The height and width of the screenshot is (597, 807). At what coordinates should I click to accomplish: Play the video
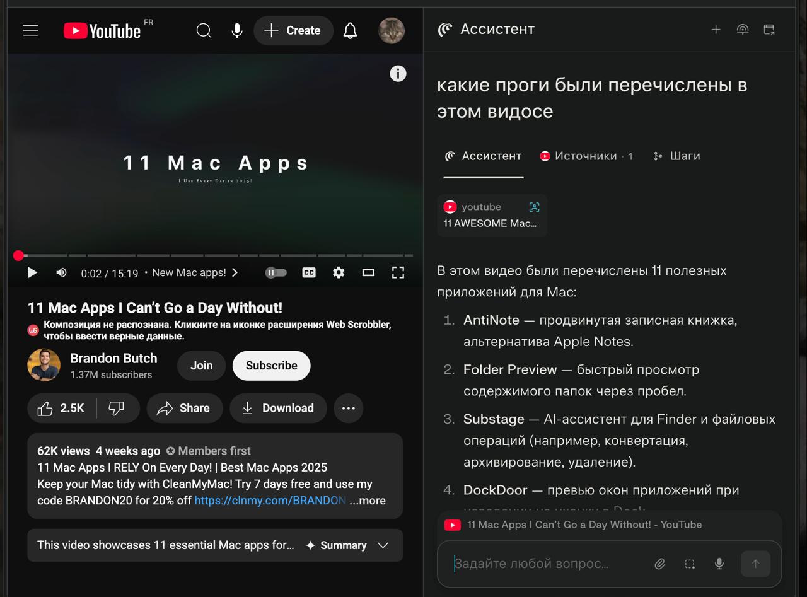pos(32,272)
